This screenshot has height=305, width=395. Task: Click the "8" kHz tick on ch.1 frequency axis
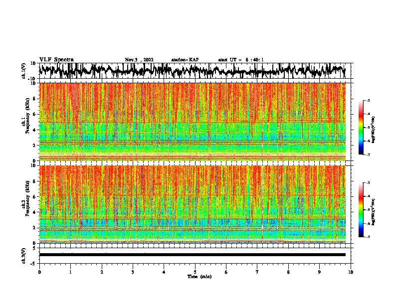(x=34, y=99)
